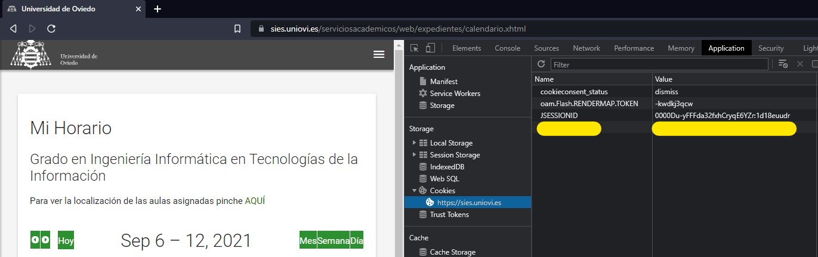The image size is (818, 257).
Task: Expand the Session Storage tree item
Action: [x=414, y=155]
